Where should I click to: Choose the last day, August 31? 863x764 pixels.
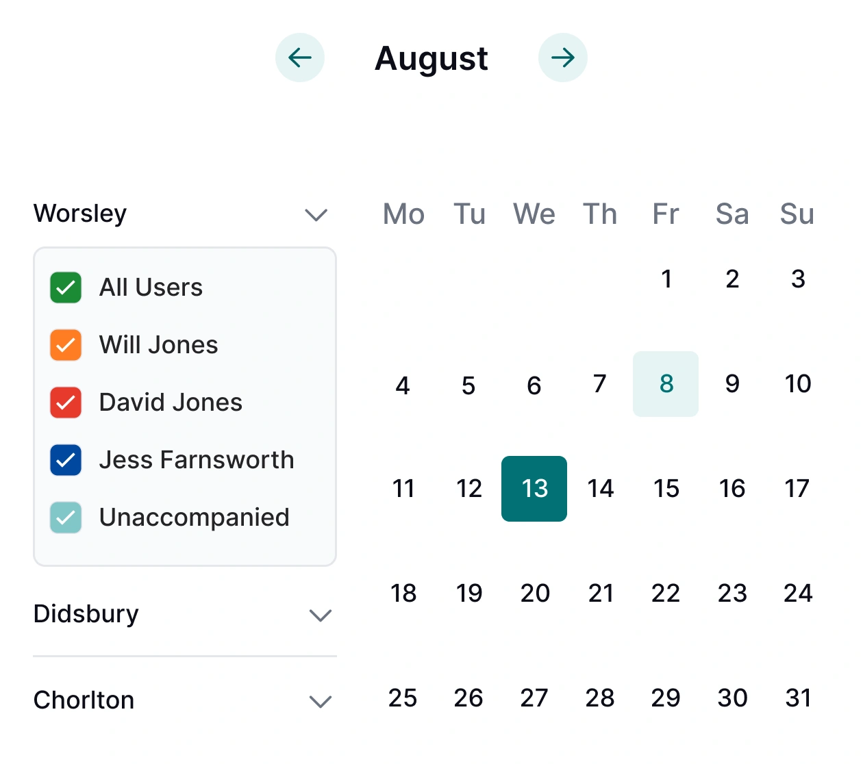[797, 698]
